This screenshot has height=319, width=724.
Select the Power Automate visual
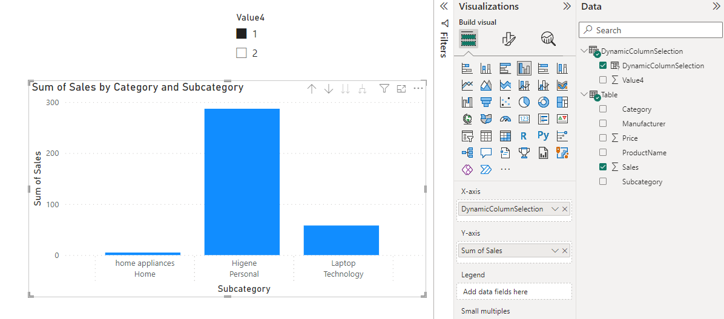(485, 170)
